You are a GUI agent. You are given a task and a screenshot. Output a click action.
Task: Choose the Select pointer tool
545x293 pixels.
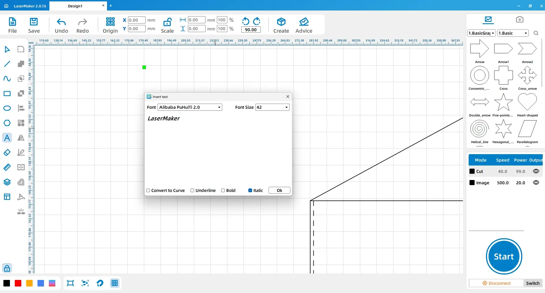click(7, 49)
